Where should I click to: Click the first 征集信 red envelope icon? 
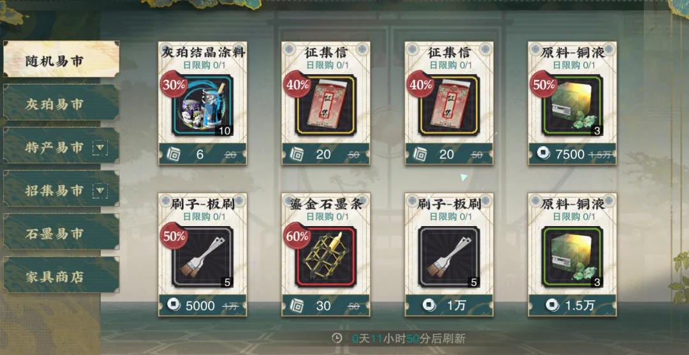(x=325, y=105)
